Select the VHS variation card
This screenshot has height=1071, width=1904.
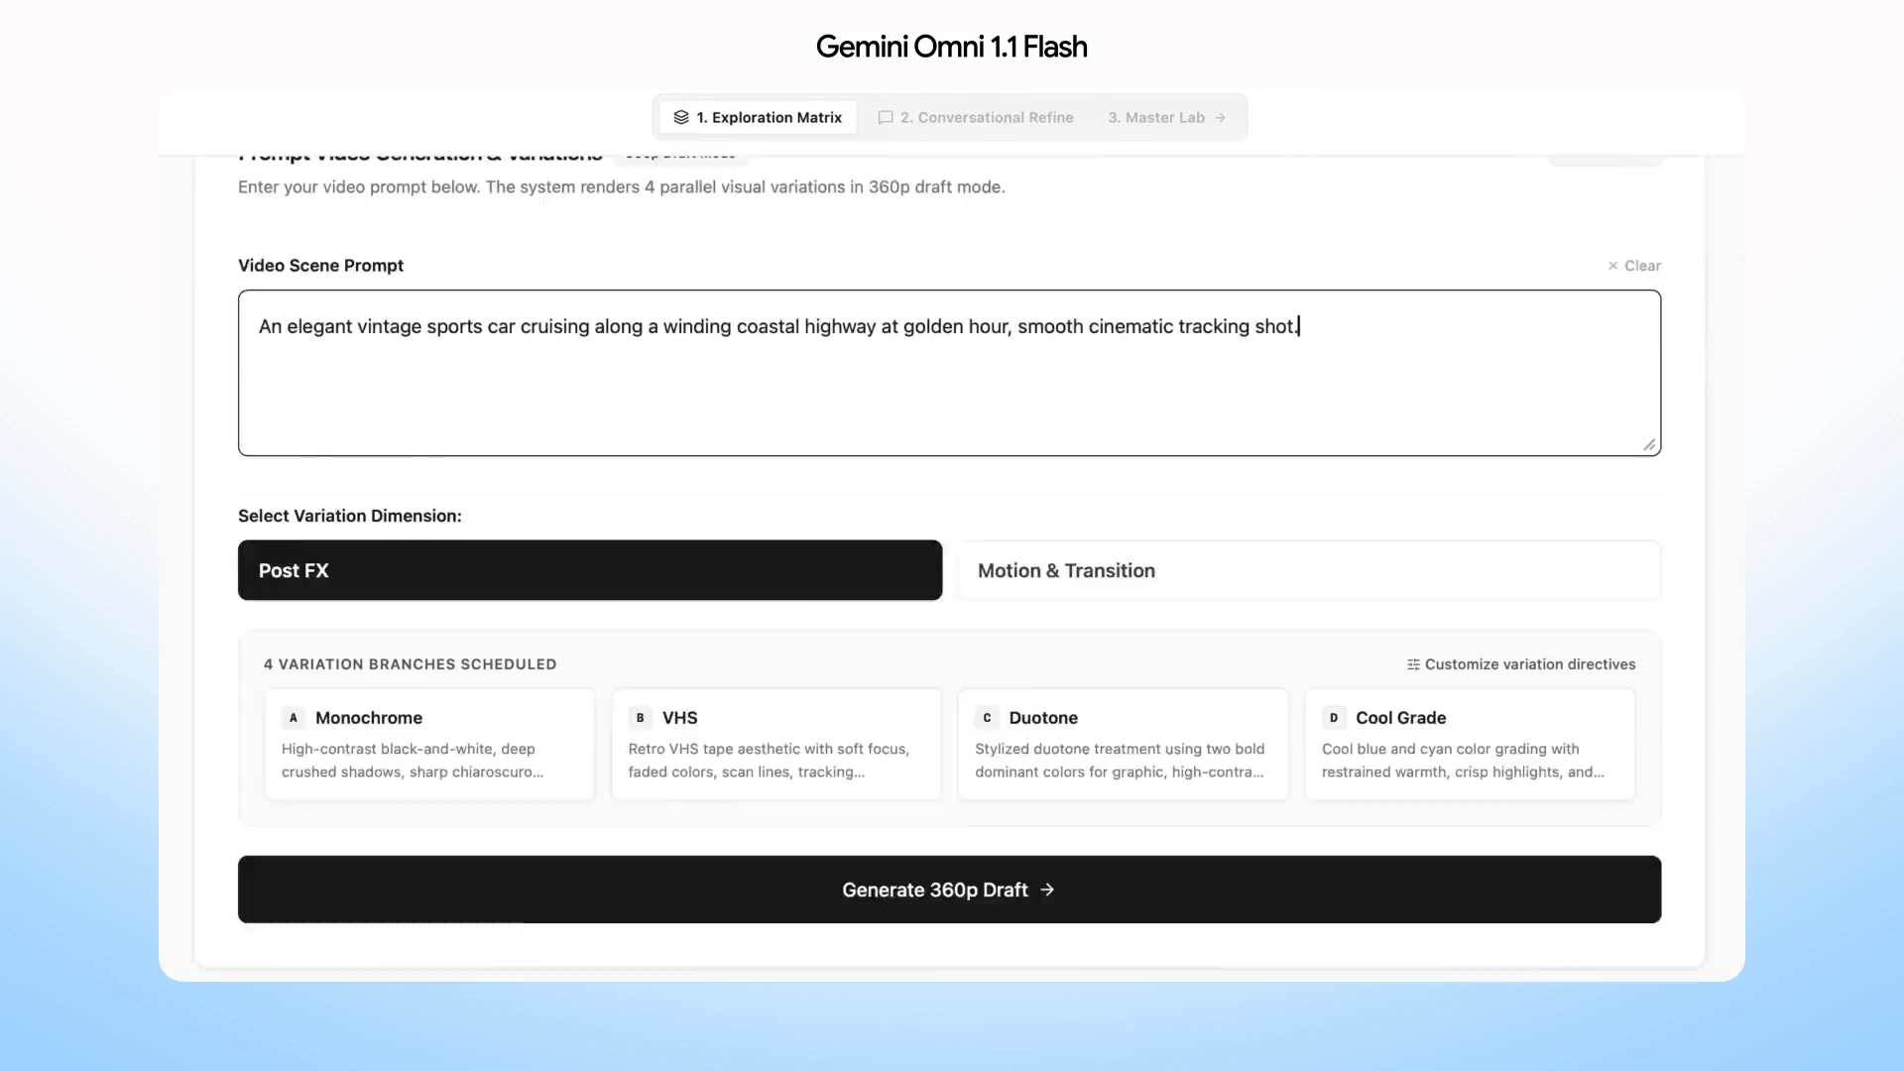coord(776,744)
